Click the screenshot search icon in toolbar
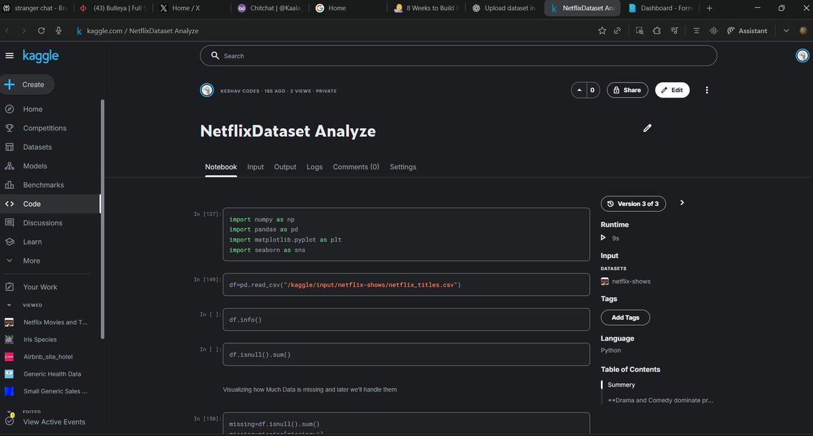This screenshot has height=436, width=813. coord(640,30)
